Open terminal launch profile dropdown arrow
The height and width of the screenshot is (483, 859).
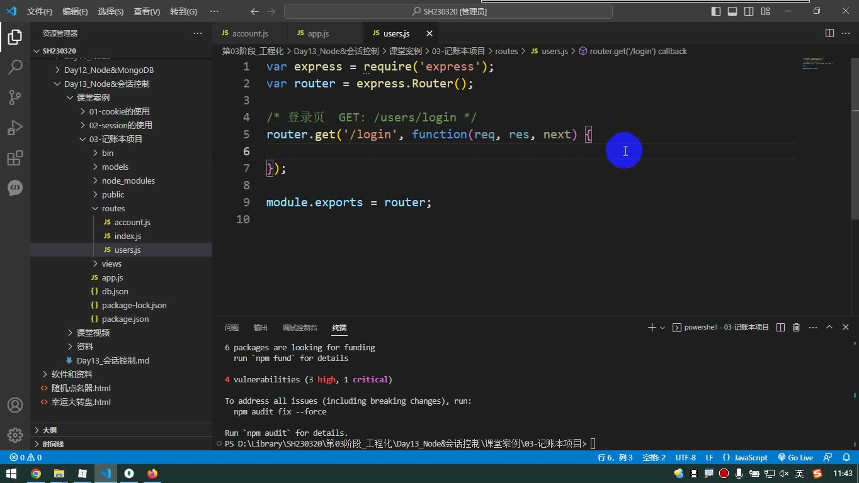[x=663, y=328]
